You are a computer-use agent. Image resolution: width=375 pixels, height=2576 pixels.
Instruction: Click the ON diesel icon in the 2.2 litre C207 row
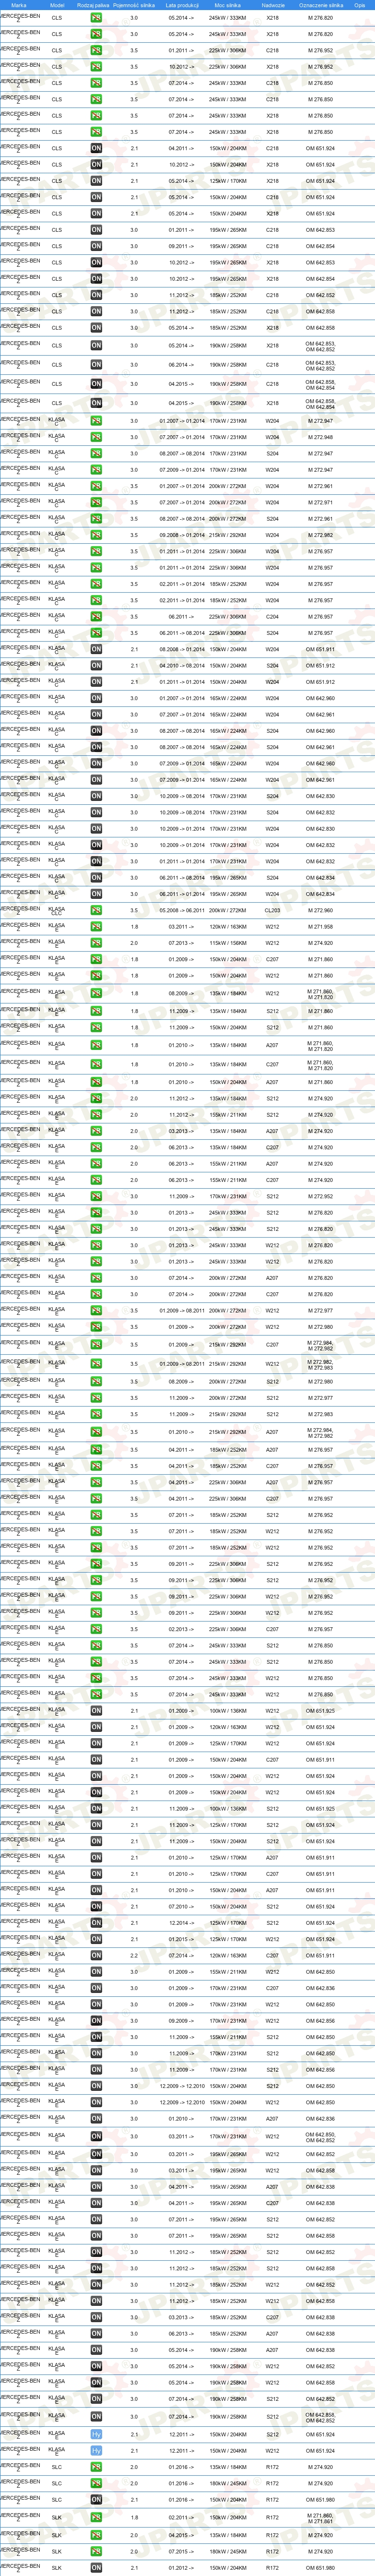(96, 1956)
